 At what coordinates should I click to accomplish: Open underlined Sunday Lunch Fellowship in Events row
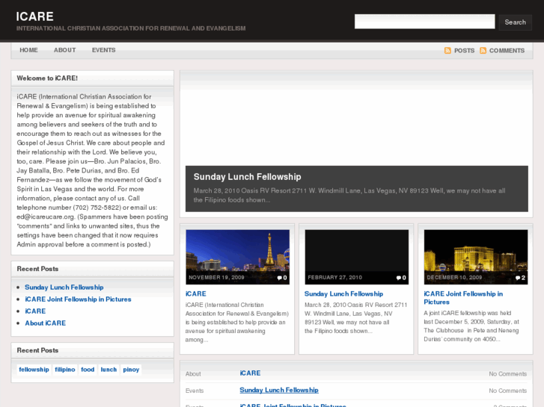coord(279,390)
